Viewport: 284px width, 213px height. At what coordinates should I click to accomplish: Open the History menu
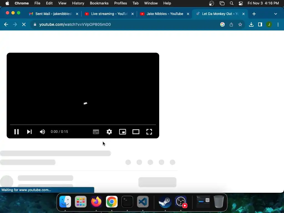tap(78, 3)
